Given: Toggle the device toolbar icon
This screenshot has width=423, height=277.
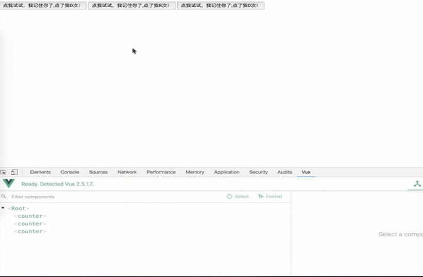Looking at the screenshot, I should [14, 172].
